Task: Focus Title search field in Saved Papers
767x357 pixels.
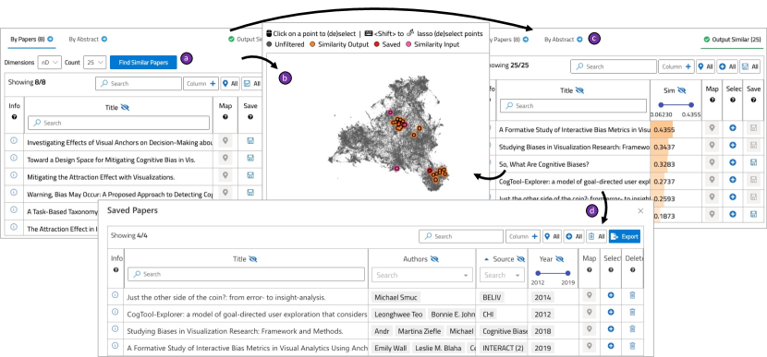Action: 246,274
